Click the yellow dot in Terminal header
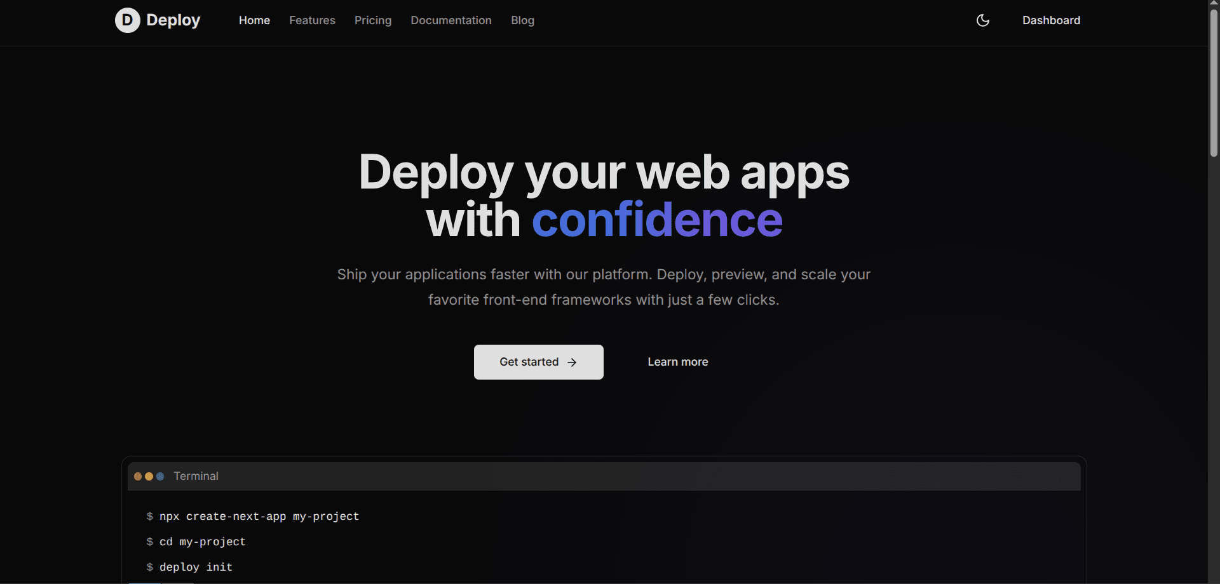 [x=149, y=475]
